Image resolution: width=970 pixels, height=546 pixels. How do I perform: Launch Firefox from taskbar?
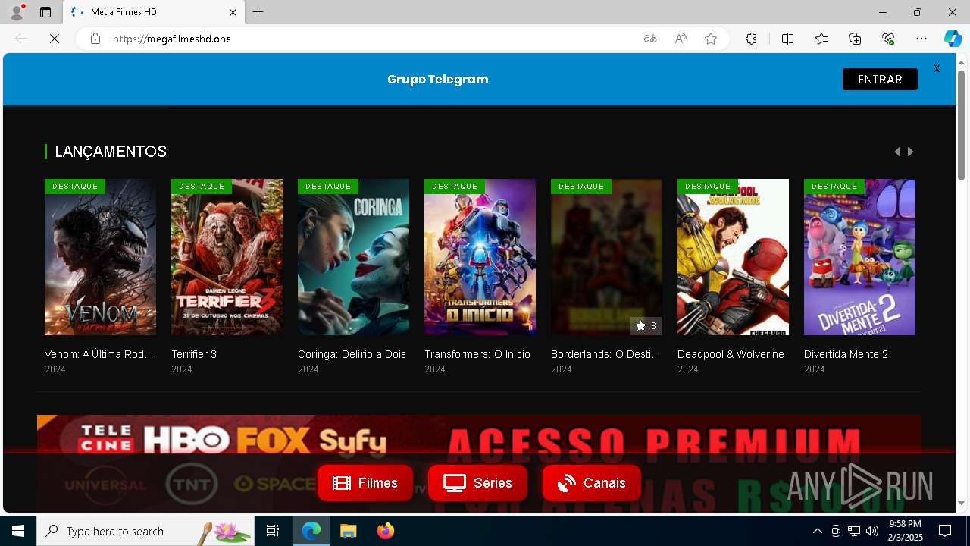coord(385,531)
